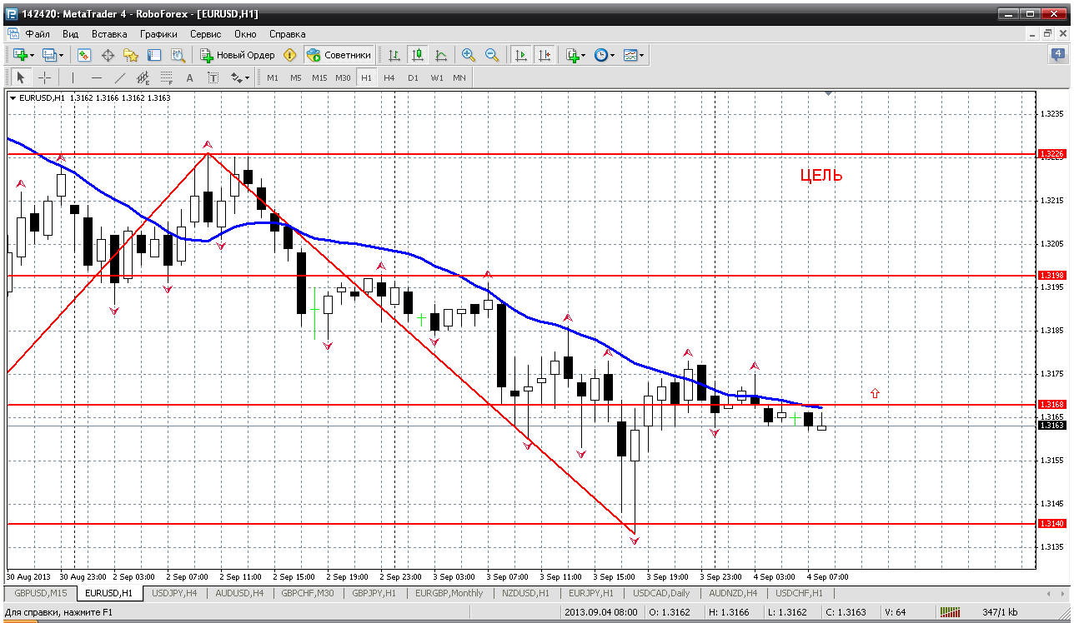This screenshot has width=1074, height=623.
Task: Switch to the AUDUSD,H4 chart tab
Action: click(240, 593)
